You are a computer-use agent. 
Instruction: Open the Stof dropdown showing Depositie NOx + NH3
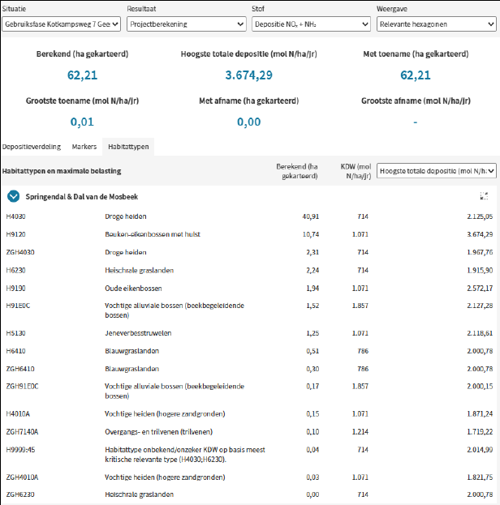tap(312, 24)
